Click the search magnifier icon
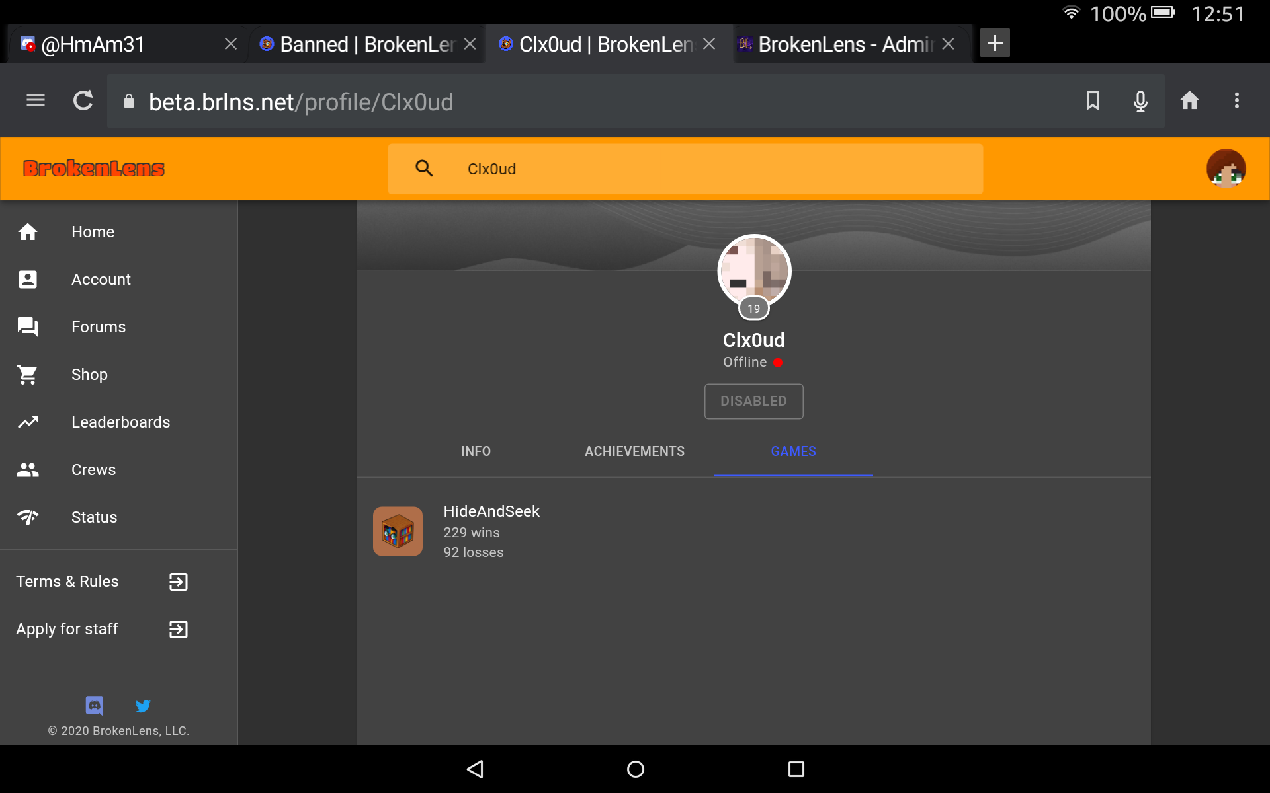Screen dimensions: 1270x793 pos(424,169)
